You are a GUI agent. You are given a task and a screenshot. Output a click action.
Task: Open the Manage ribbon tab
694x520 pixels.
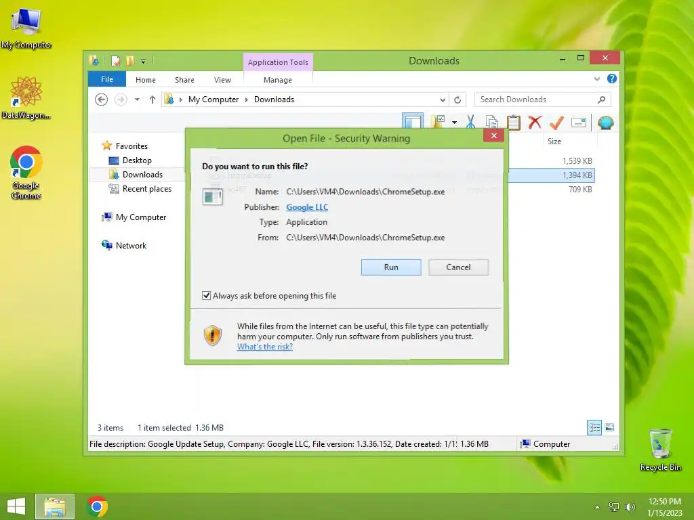(x=278, y=80)
